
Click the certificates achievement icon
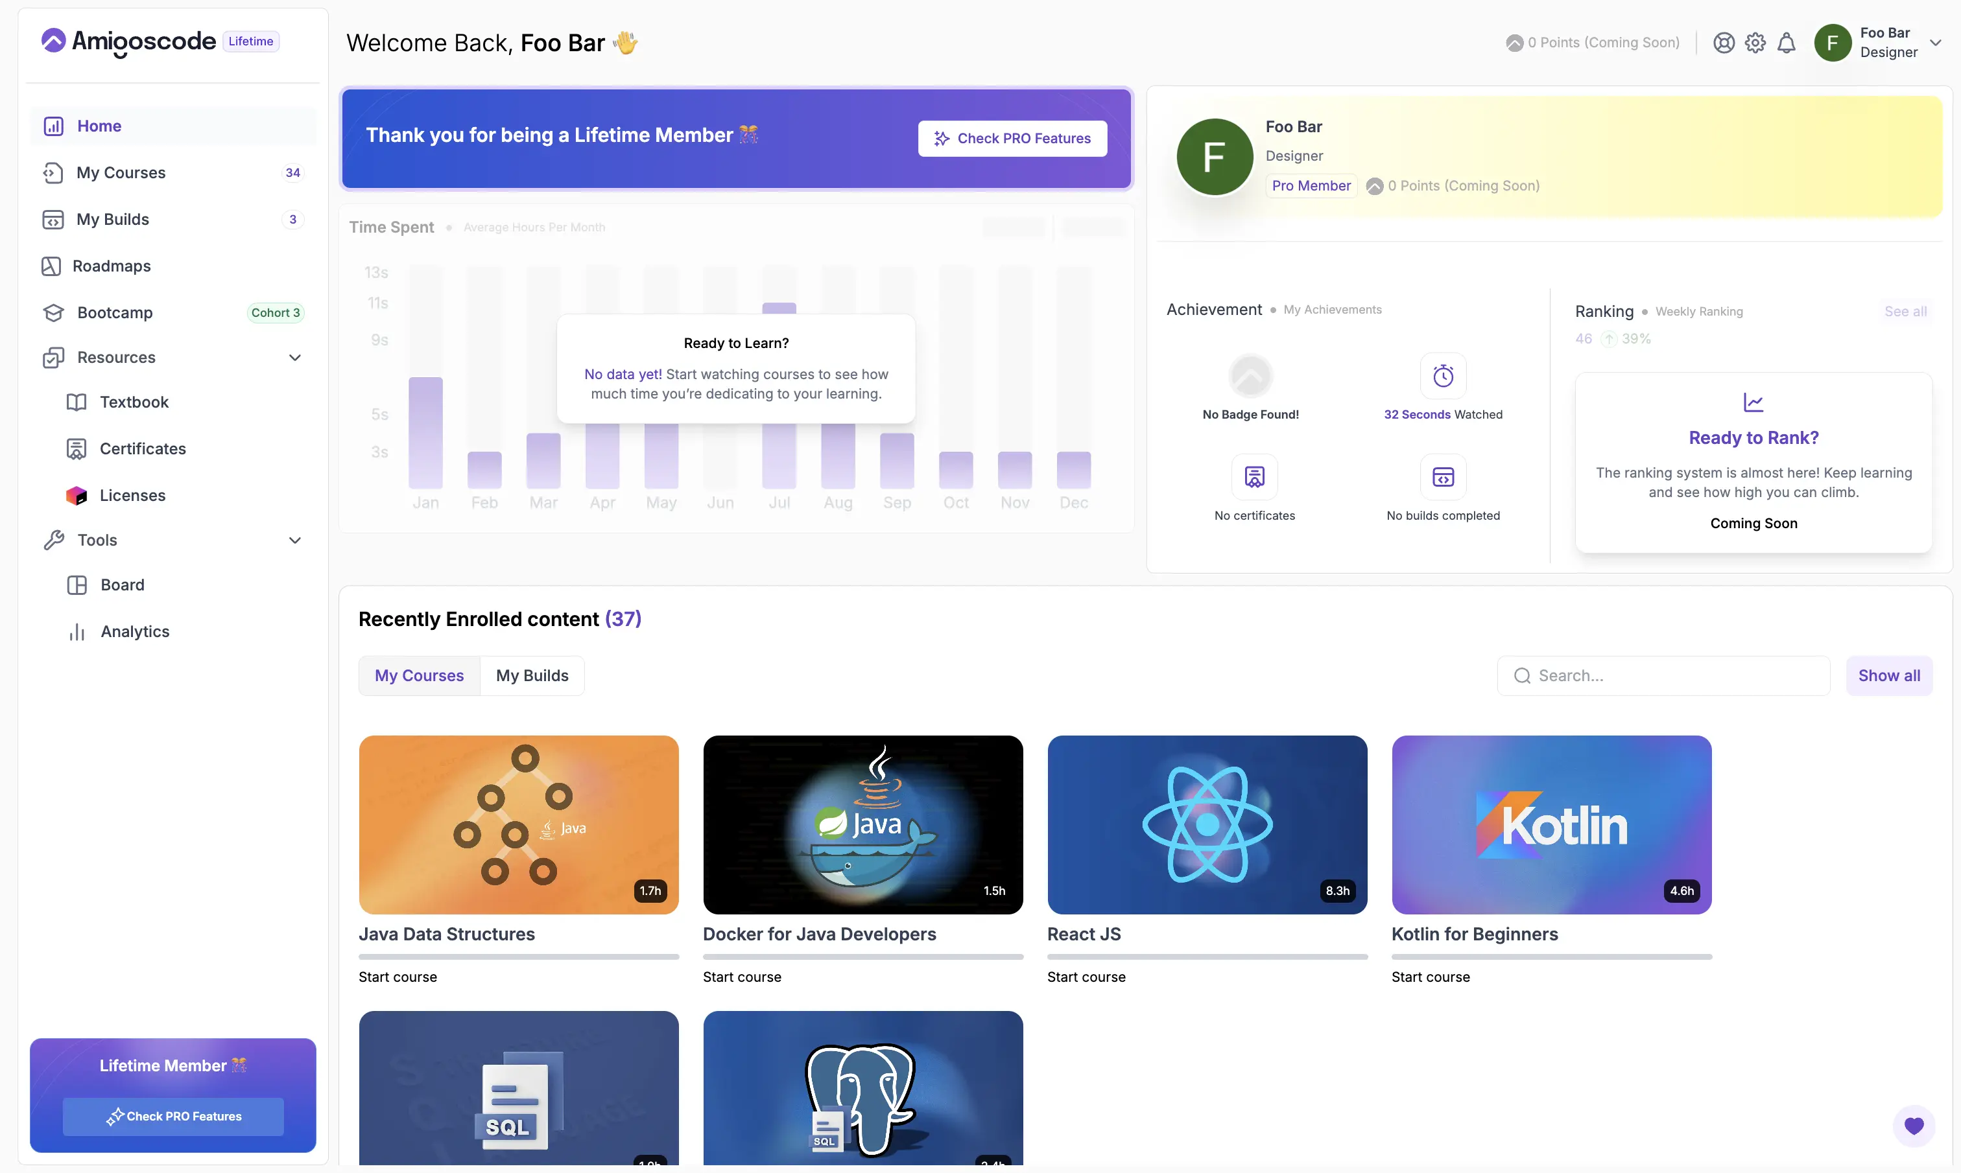click(x=1254, y=476)
